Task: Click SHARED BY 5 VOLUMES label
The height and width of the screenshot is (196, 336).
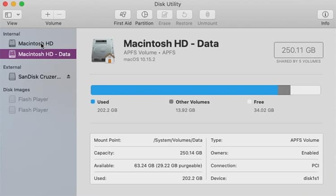Action: [x=298, y=61]
